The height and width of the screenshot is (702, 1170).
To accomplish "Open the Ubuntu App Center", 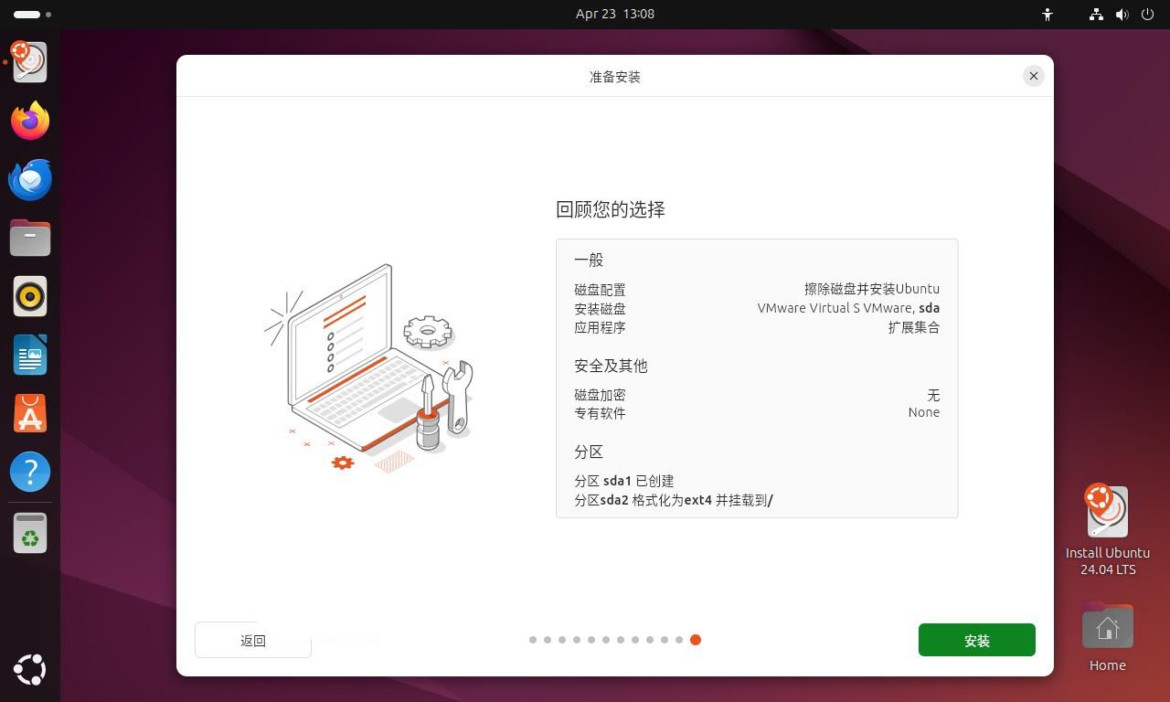I will tap(30, 413).
